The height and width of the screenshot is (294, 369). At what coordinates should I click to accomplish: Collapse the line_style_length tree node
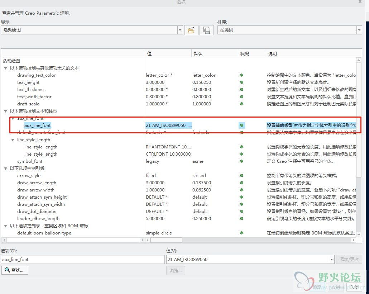[x=13, y=140]
